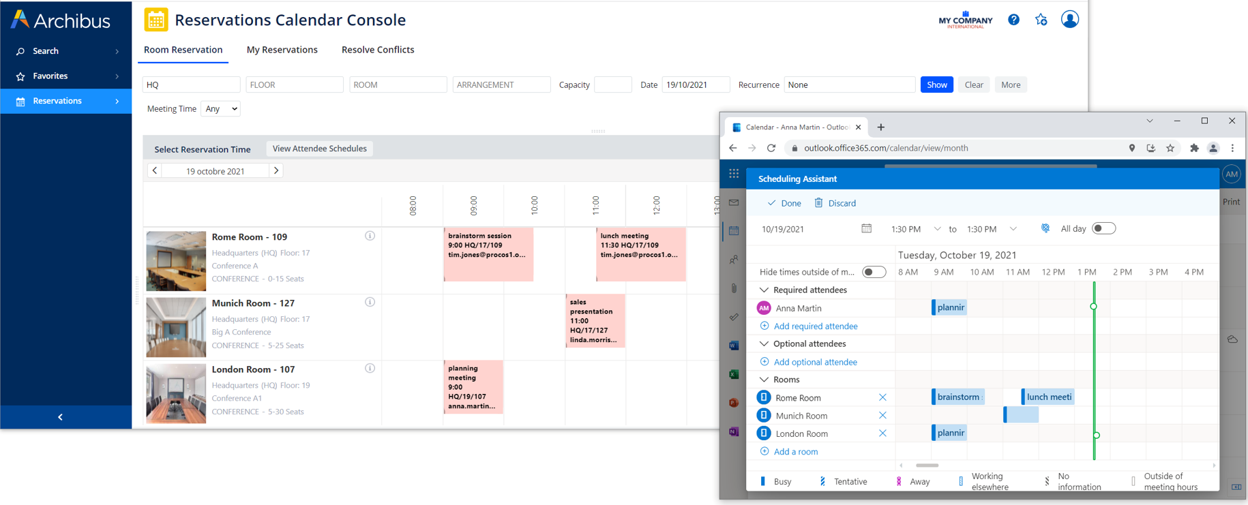Switch to the My Reservations tab
Screen dimensions: 1248x505
[282, 50]
